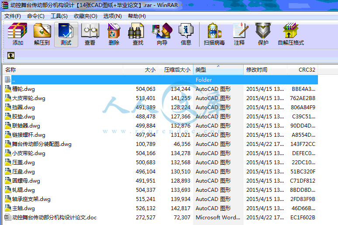Image resolution: width=338 pixels, height=225 pixels.
Task: Click the Folder type cell
Action: (x=203, y=80)
